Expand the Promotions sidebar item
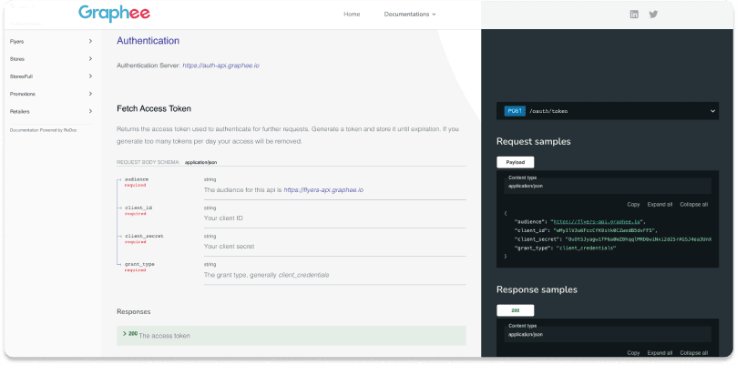This screenshot has height=365, width=737. (x=51, y=94)
